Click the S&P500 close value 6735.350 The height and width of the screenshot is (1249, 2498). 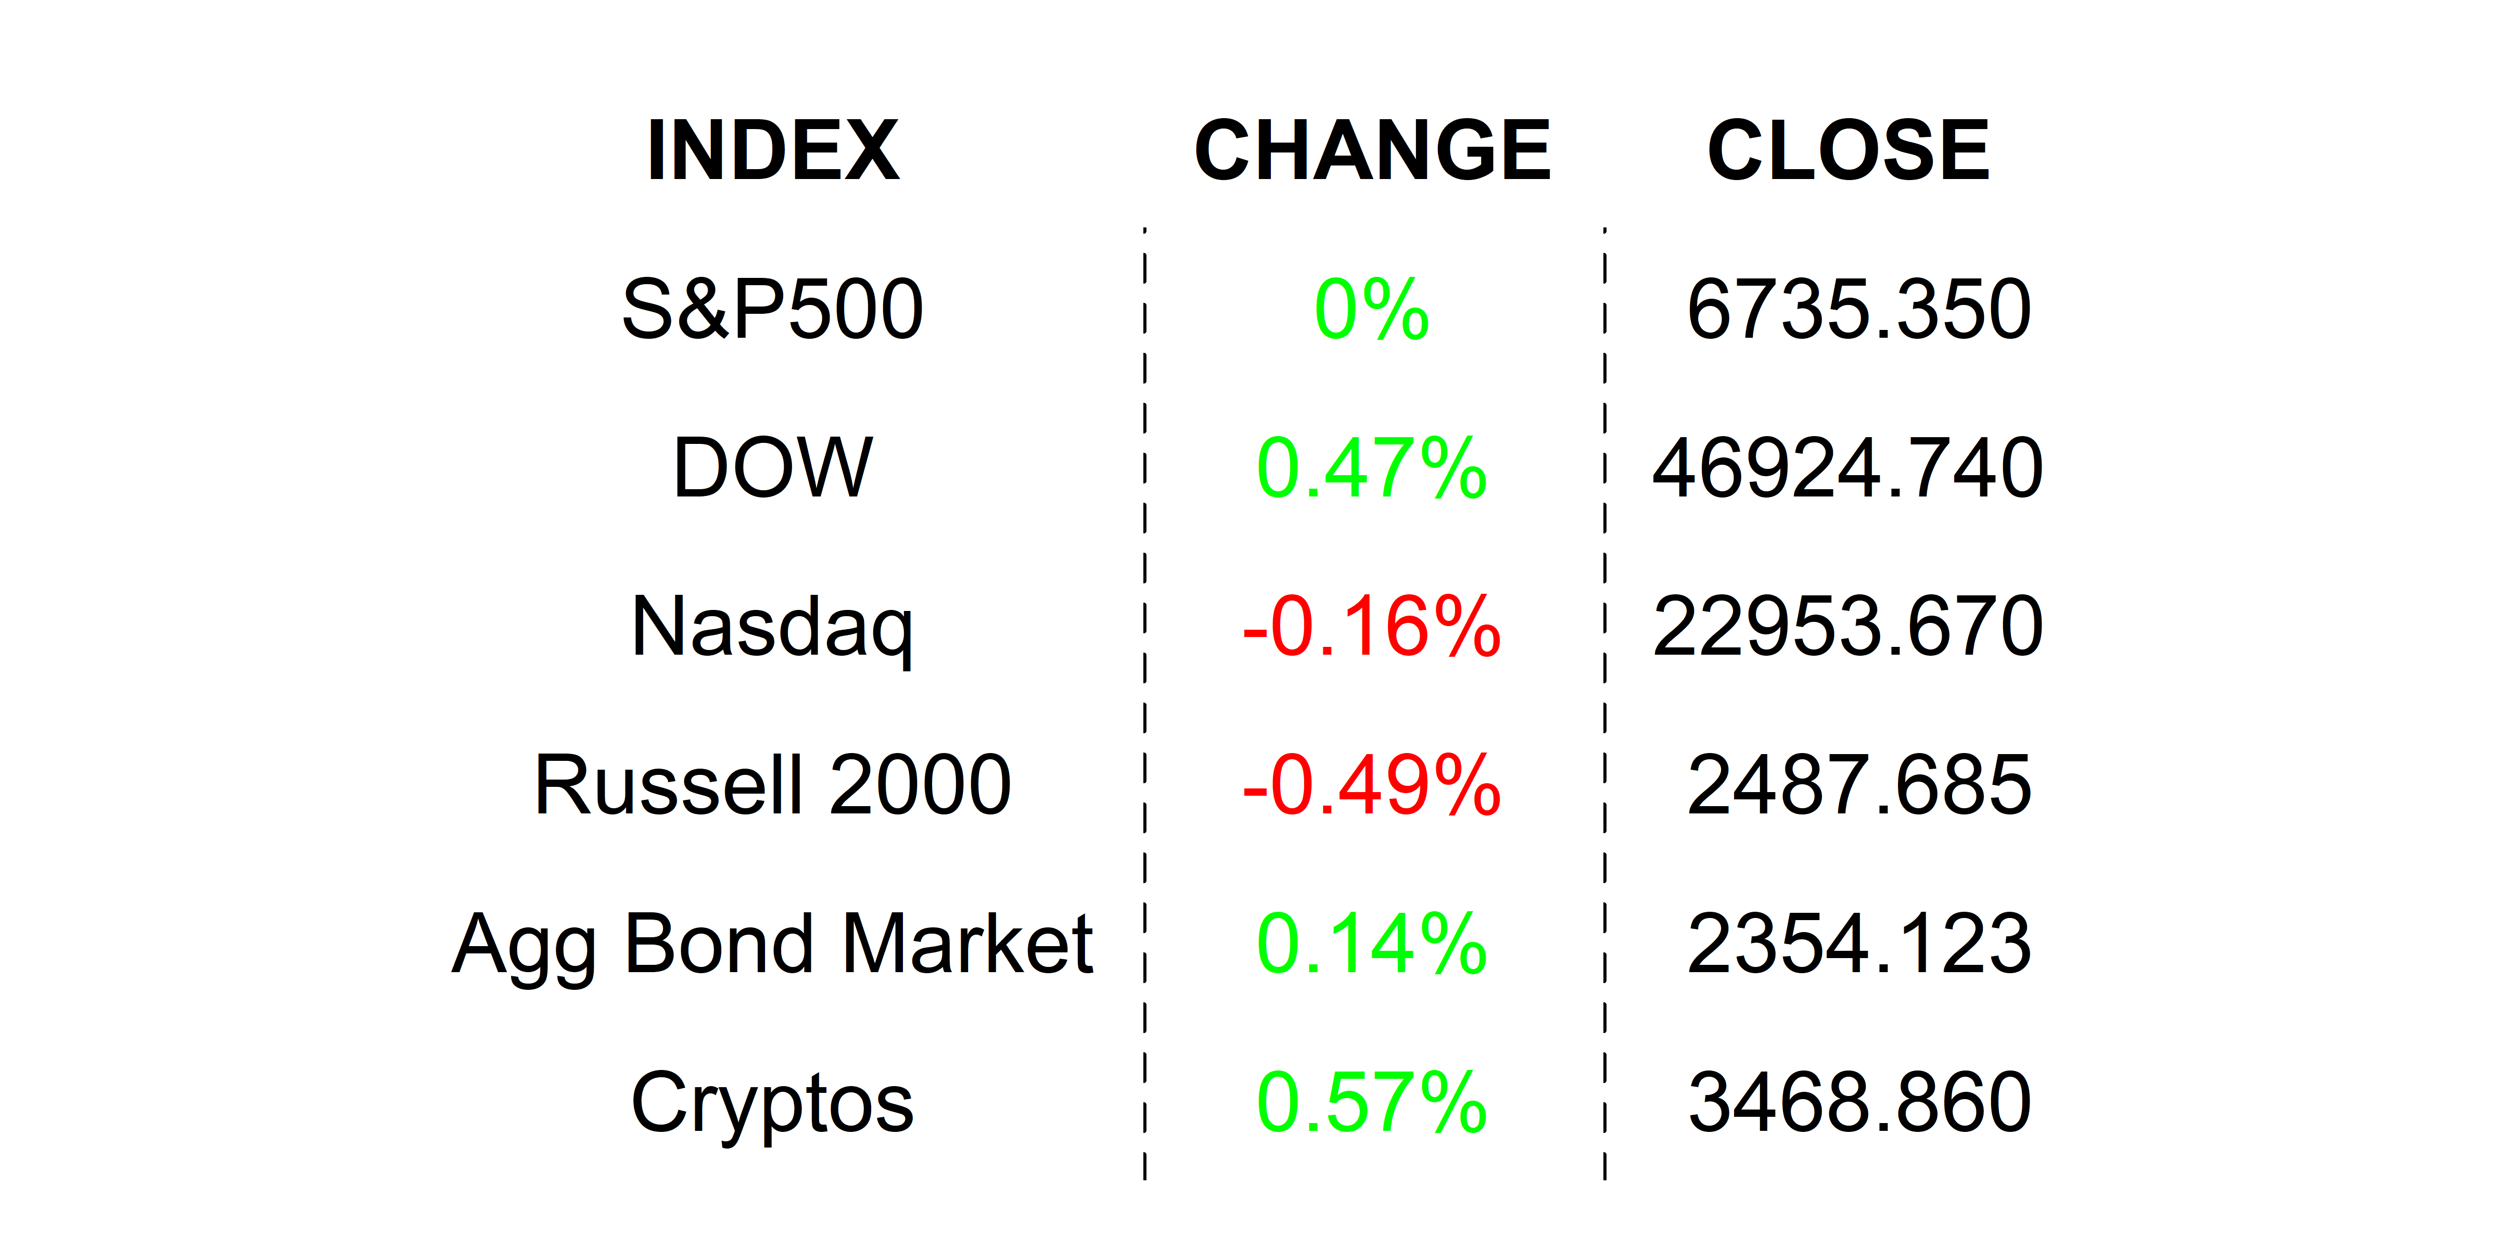pos(1859,309)
